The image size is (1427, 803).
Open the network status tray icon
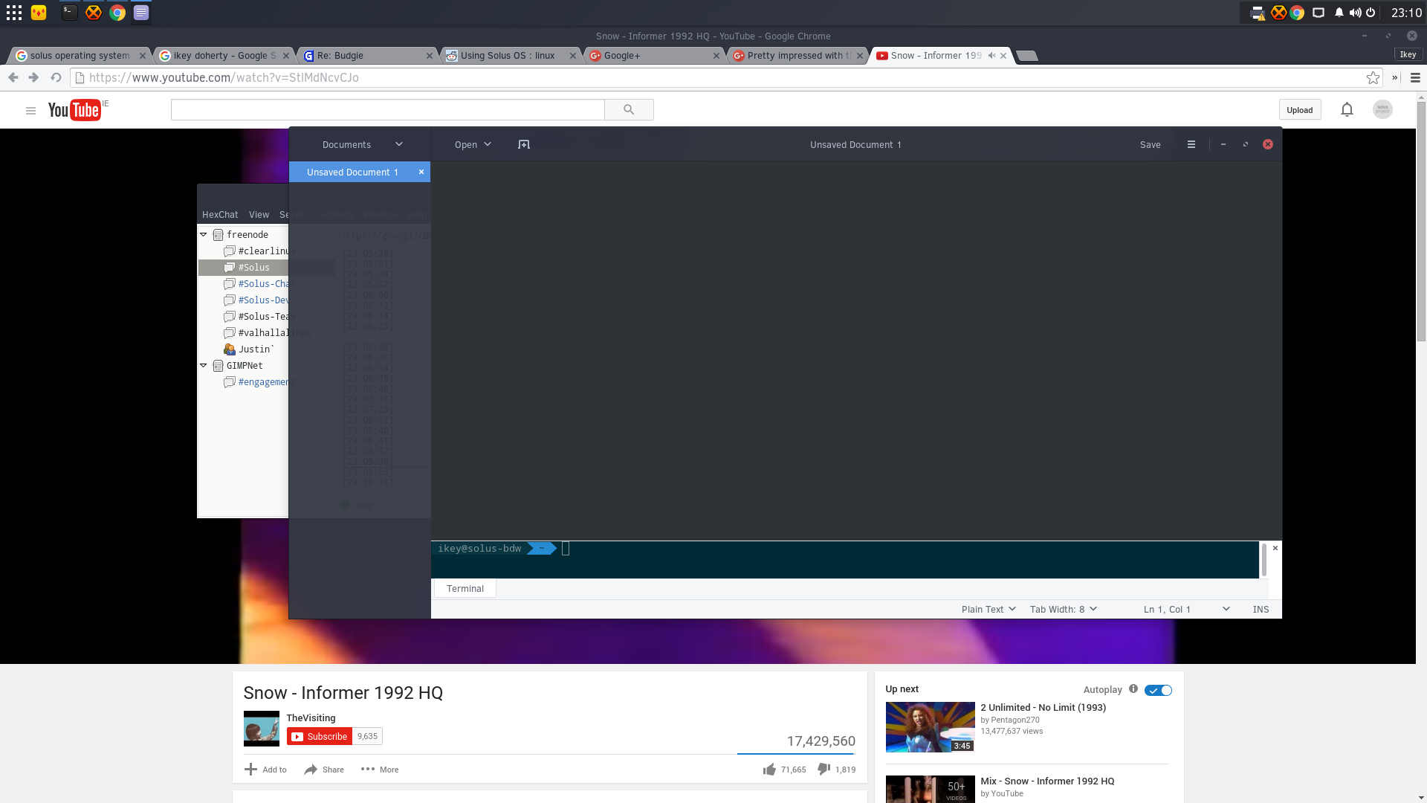(x=1318, y=13)
